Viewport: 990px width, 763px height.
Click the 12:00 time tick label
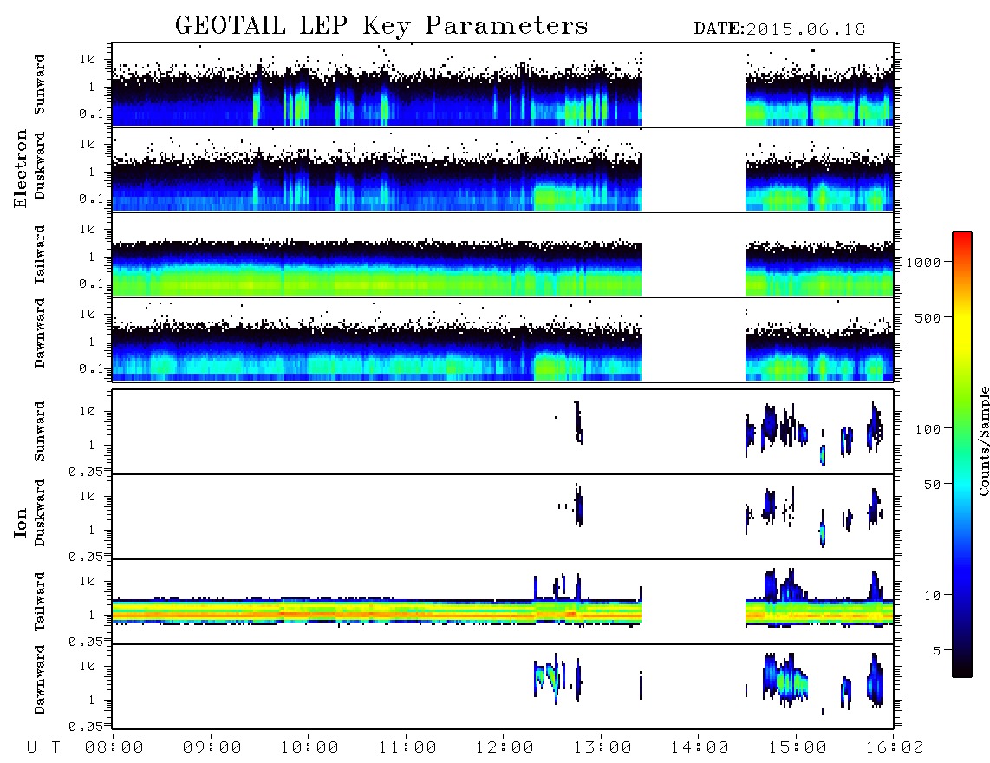pos(505,748)
